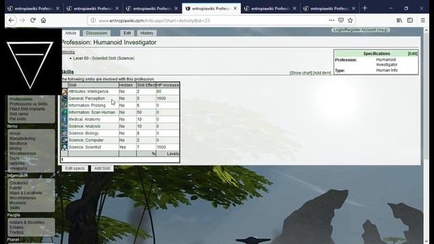Close the currently active browser tab

[x=235, y=9]
